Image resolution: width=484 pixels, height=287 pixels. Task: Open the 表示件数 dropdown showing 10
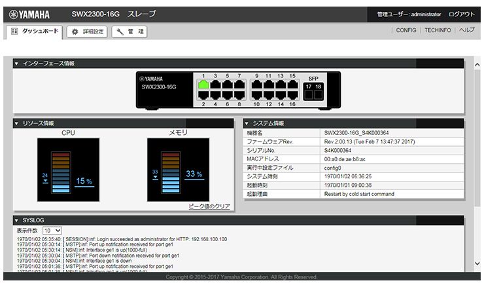pos(52,231)
